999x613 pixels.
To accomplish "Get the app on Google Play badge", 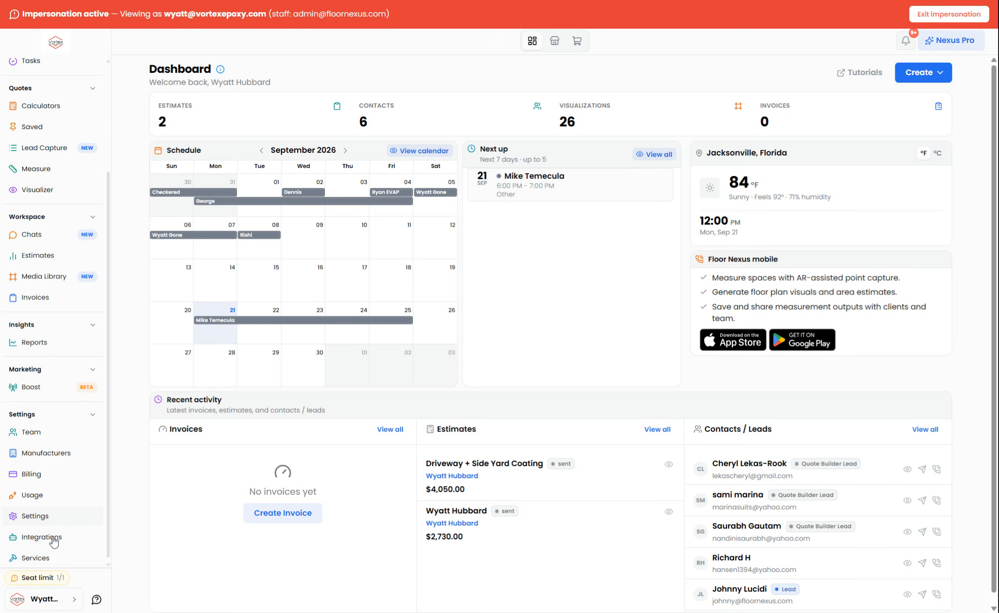I will [802, 340].
